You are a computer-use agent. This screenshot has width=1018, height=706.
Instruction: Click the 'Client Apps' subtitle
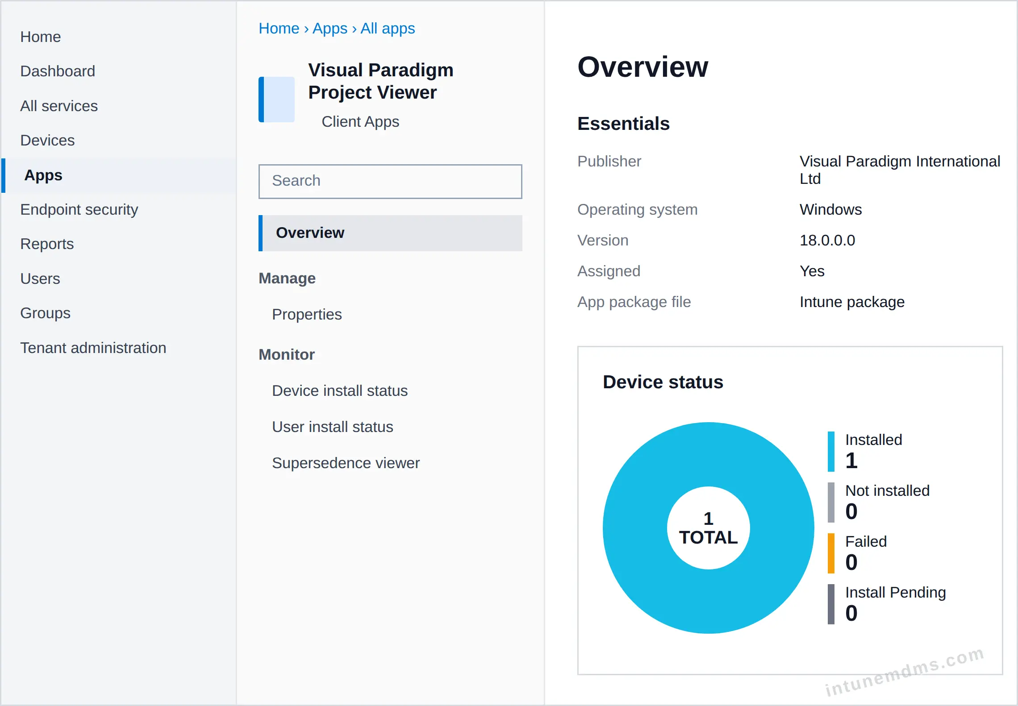pos(360,122)
